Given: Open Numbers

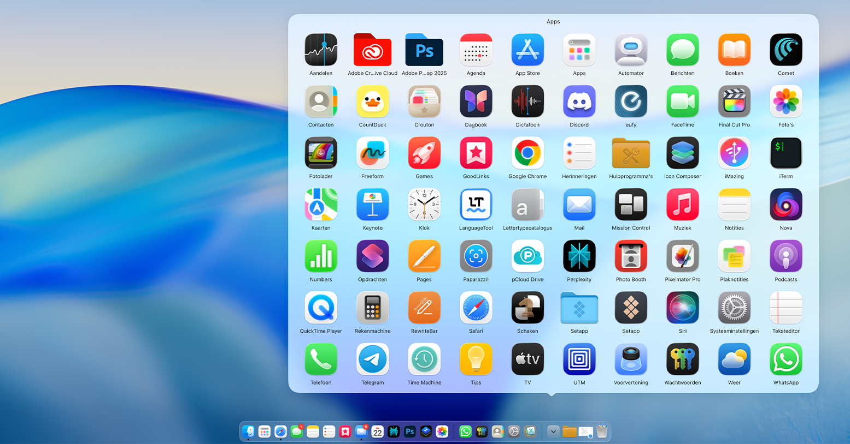Looking at the screenshot, I should tap(321, 256).
